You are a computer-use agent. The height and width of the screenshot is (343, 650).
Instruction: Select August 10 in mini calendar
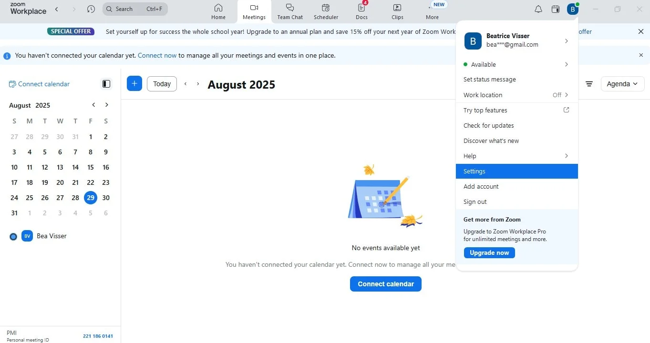(x=14, y=167)
